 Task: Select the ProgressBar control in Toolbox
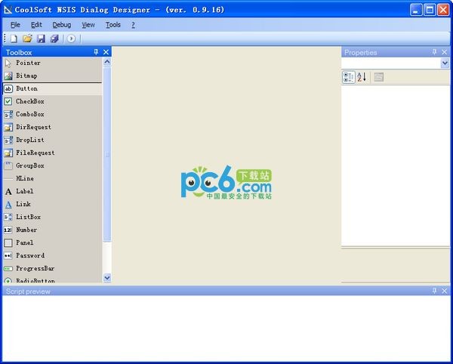[52, 268]
